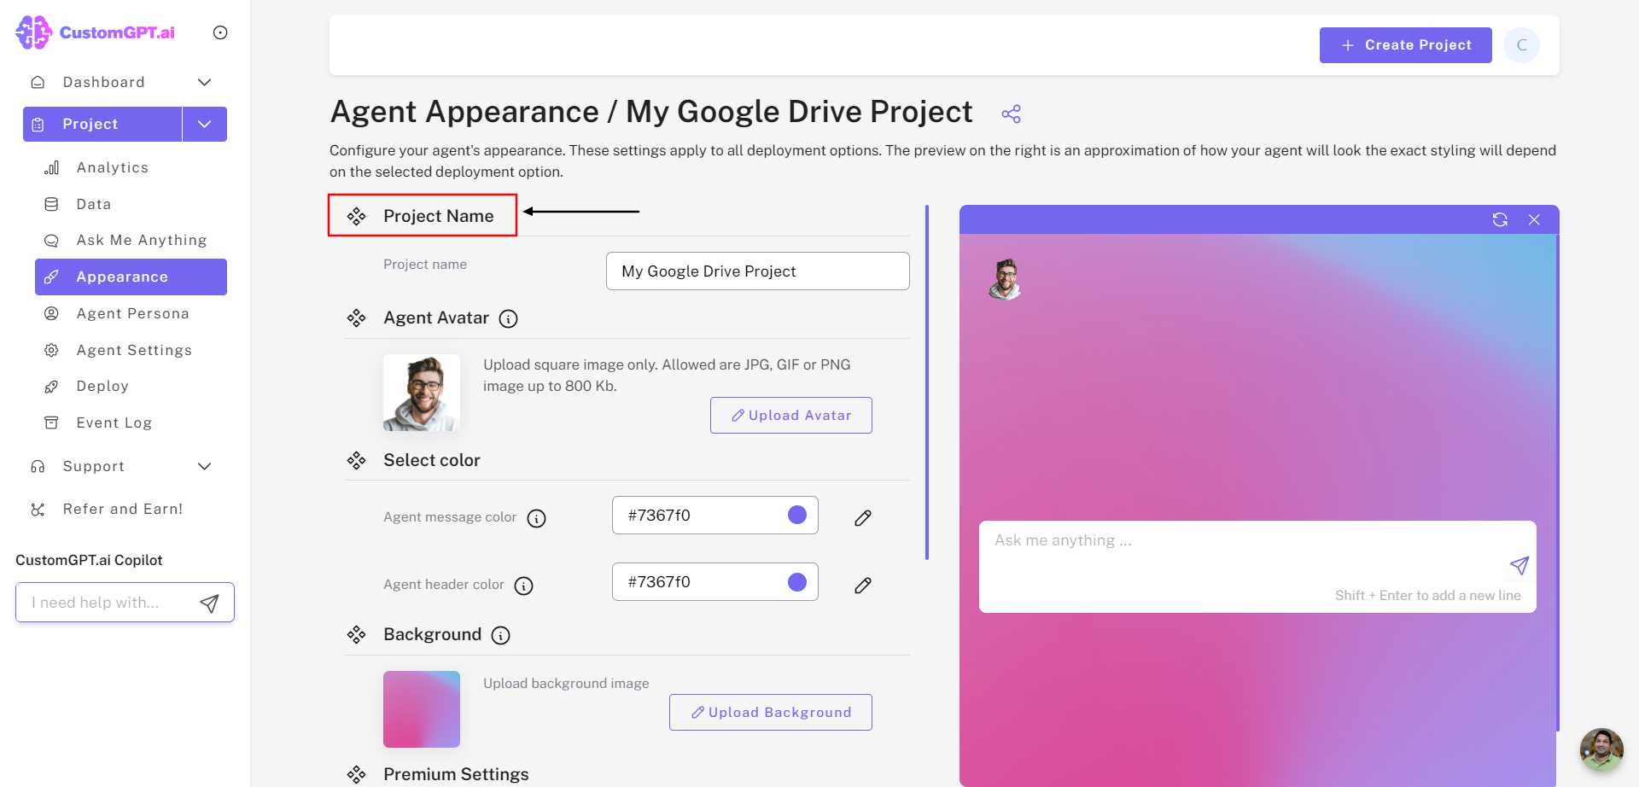1639x787 pixels.
Task: Edit the Project name text field
Action: tap(757, 271)
